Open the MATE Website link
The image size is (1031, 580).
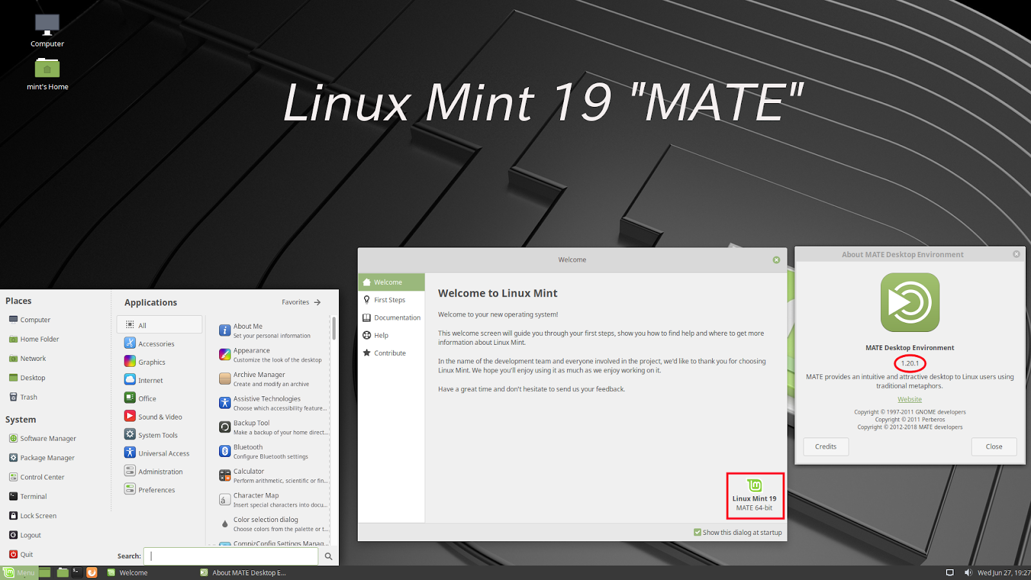(x=909, y=399)
